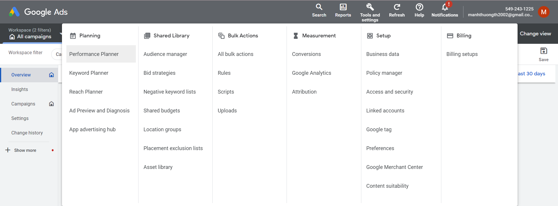Screen dimensions: 558x206
Task: Click the Setup gear icon
Action: click(x=370, y=36)
